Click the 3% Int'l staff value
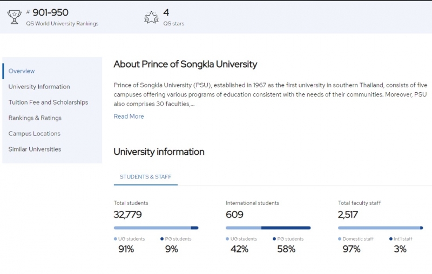Screen dimensions: 432x274 click(400, 249)
